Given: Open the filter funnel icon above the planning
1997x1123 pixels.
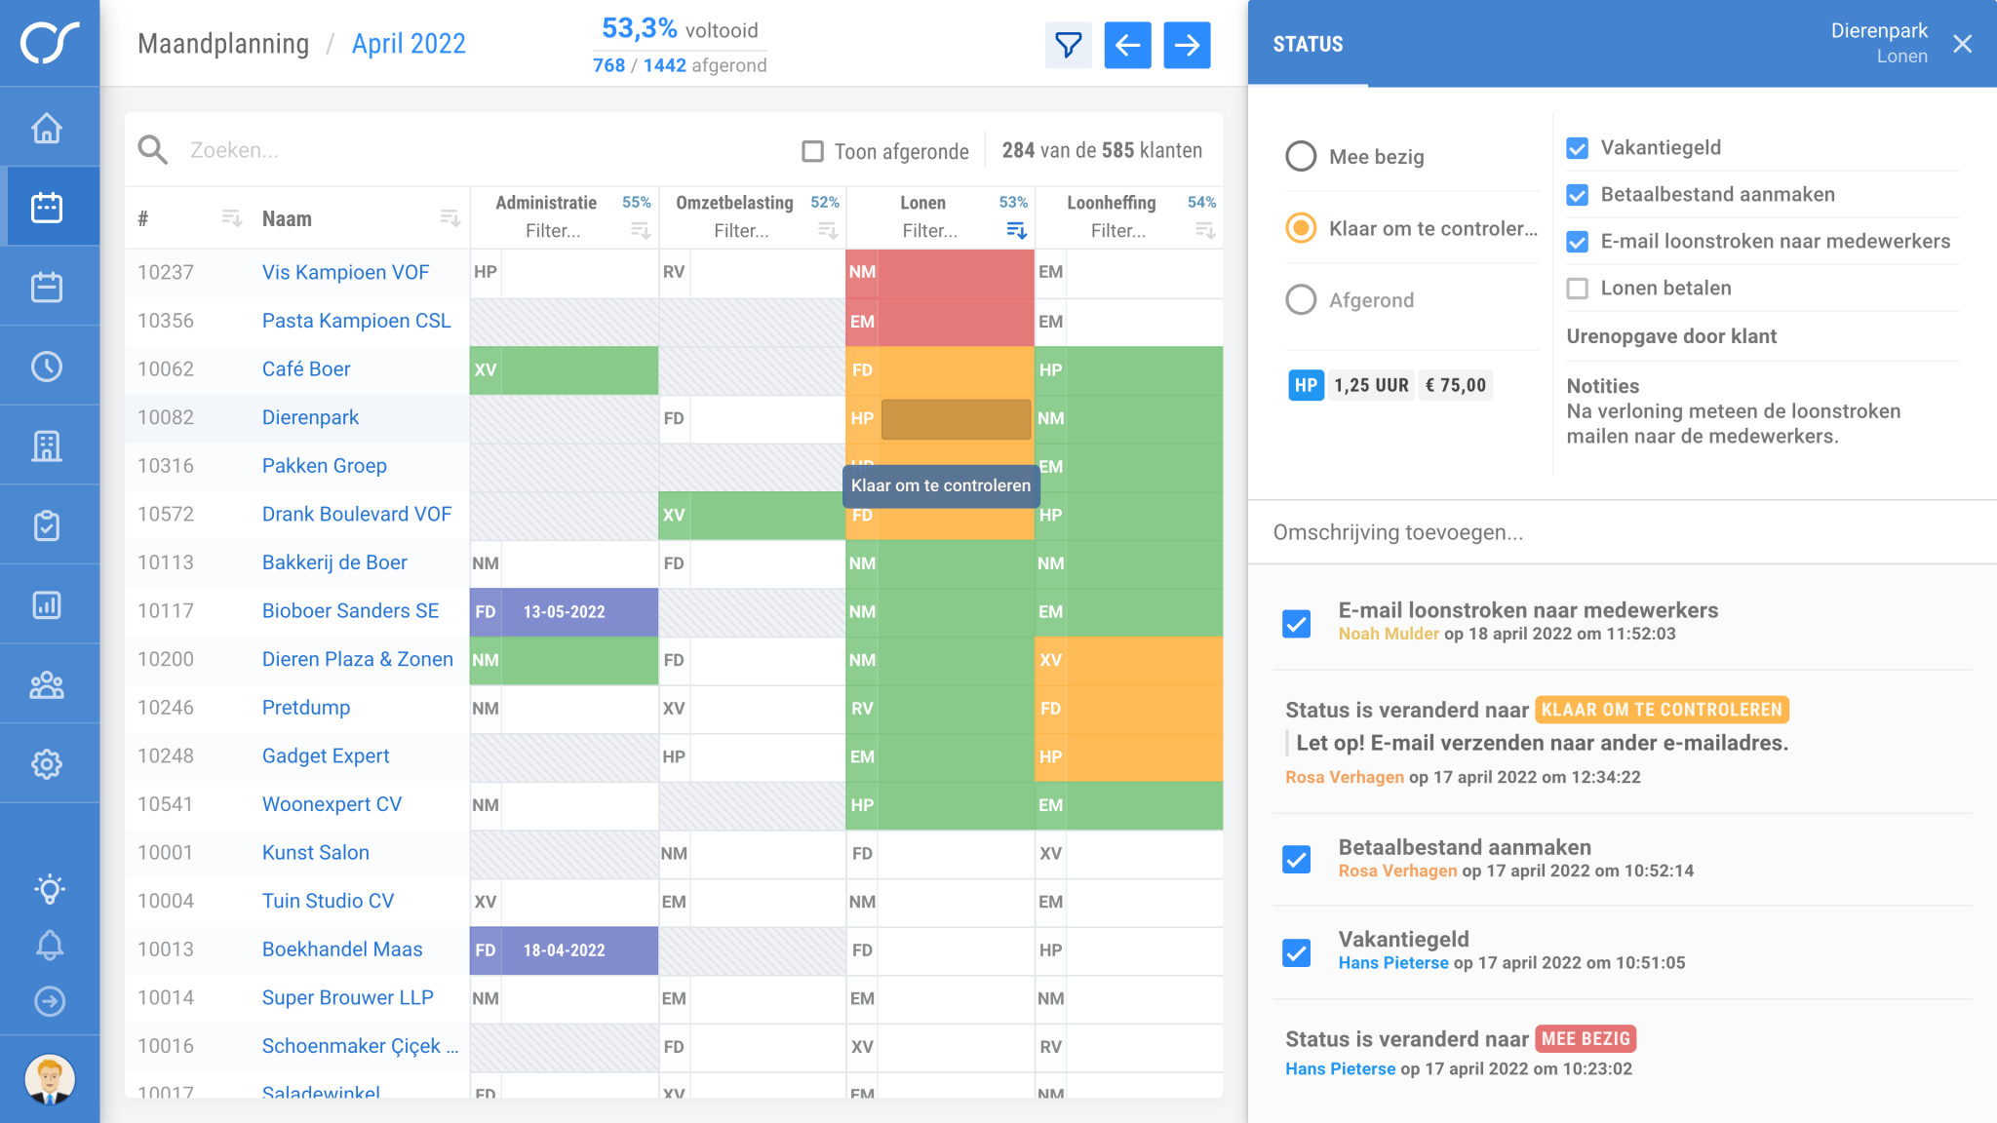Looking at the screenshot, I should pos(1069,44).
